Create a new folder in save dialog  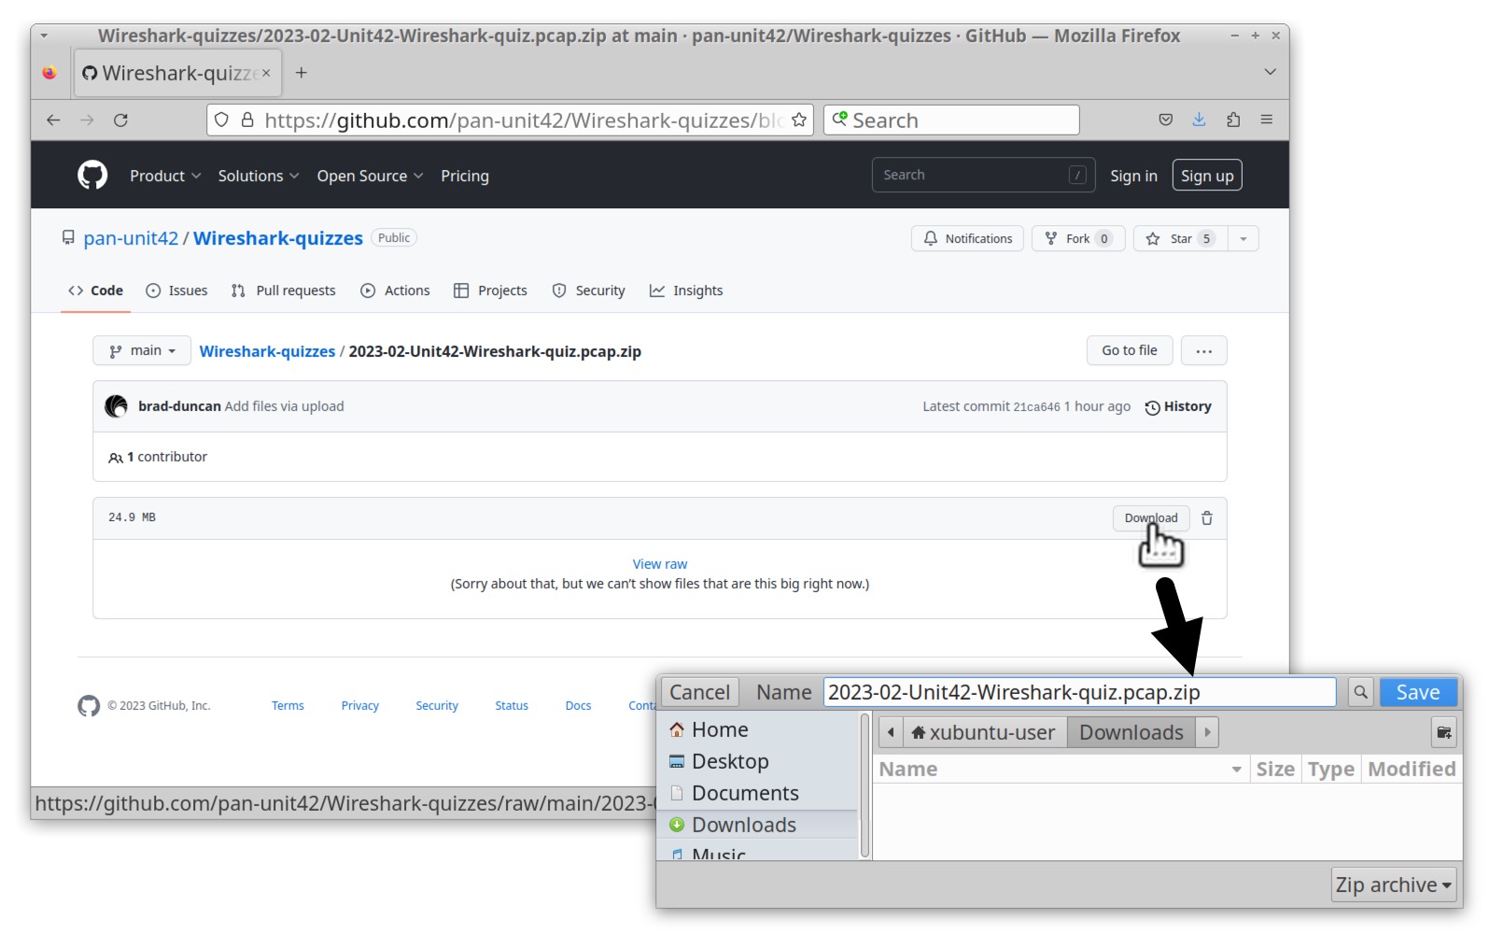(x=1444, y=732)
